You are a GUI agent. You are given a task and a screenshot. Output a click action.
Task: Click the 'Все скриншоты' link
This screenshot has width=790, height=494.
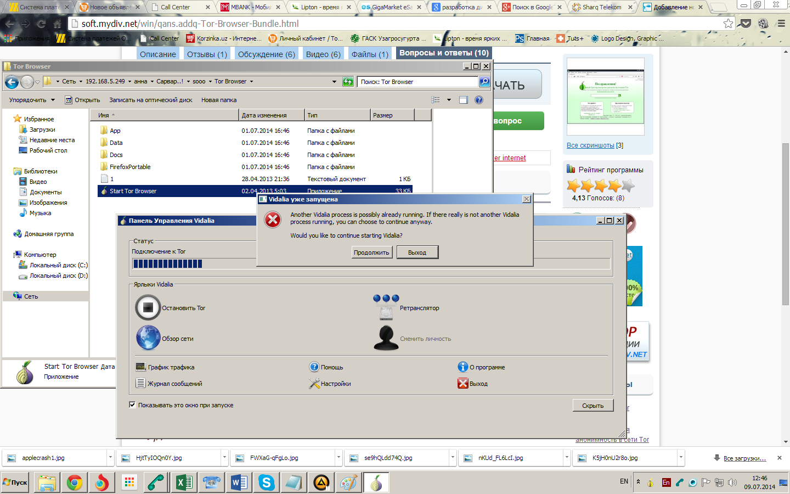(x=590, y=145)
